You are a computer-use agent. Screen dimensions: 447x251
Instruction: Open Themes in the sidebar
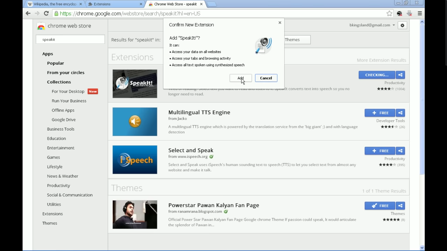click(50, 223)
